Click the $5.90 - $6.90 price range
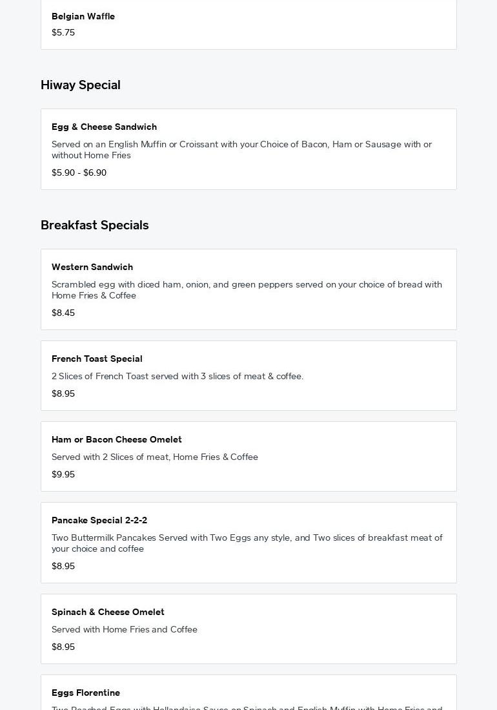Screen dimensions: 497x710 pyautogui.click(x=79, y=172)
